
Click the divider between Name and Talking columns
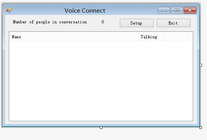pyautogui.click(x=138, y=37)
